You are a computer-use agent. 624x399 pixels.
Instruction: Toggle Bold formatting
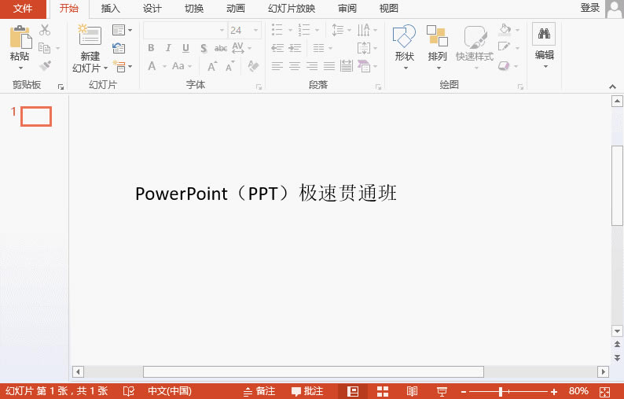151,48
